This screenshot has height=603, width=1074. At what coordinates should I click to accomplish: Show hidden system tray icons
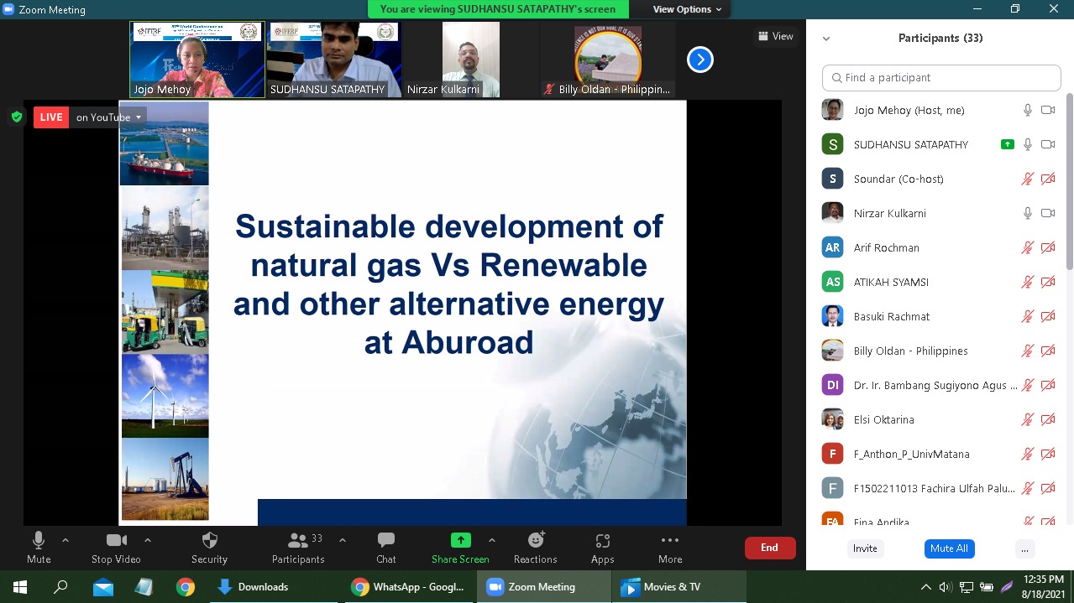[926, 587]
